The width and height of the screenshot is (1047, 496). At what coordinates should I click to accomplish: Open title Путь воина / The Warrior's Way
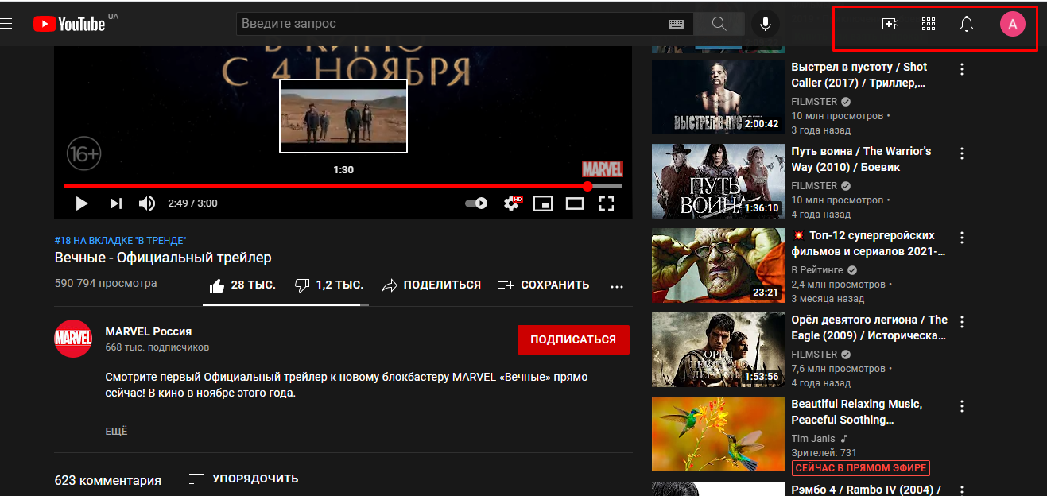click(x=861, y=159)
